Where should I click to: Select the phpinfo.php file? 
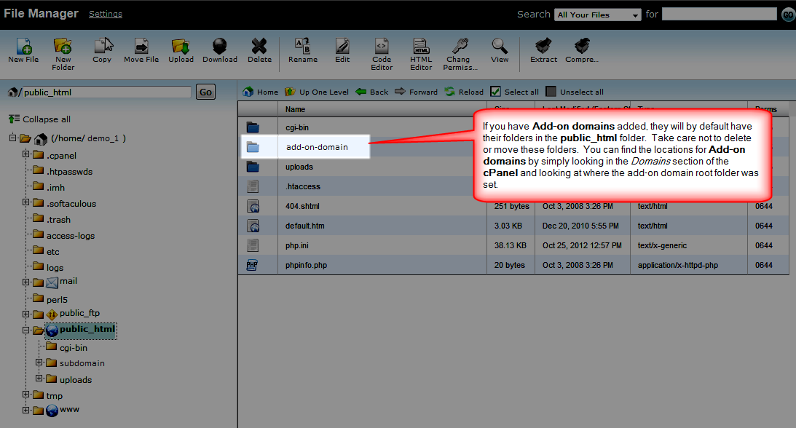click(513, 265)
